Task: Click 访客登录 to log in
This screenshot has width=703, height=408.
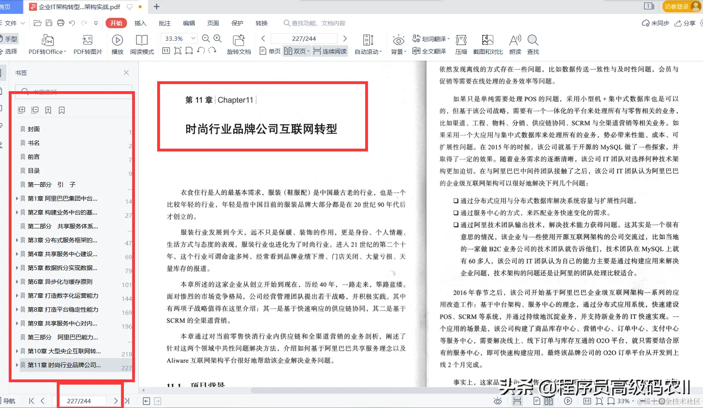Action: (x=677, y=7)
